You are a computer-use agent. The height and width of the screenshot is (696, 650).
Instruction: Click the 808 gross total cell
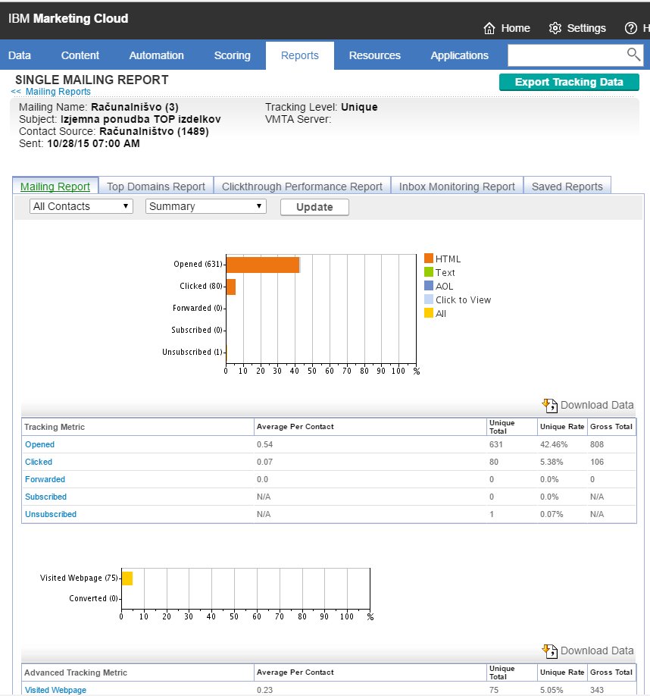pyautogui.click(x=597, y=444)
